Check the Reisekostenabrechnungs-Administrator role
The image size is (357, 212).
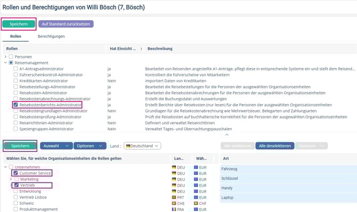(15, 98)
